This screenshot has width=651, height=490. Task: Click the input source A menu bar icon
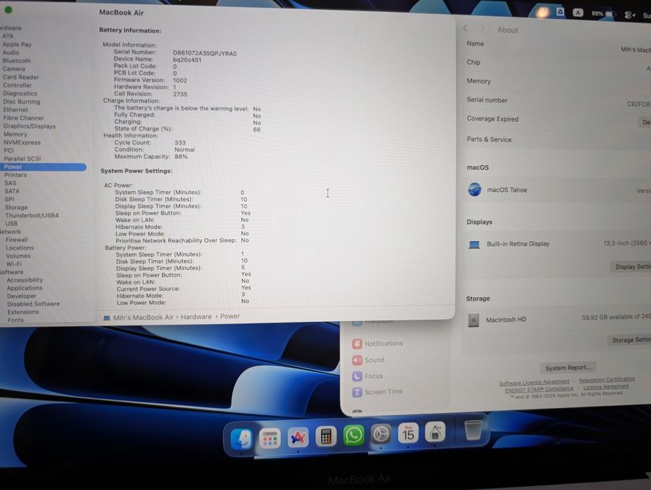pyautogui.click(x=578, y=13)
